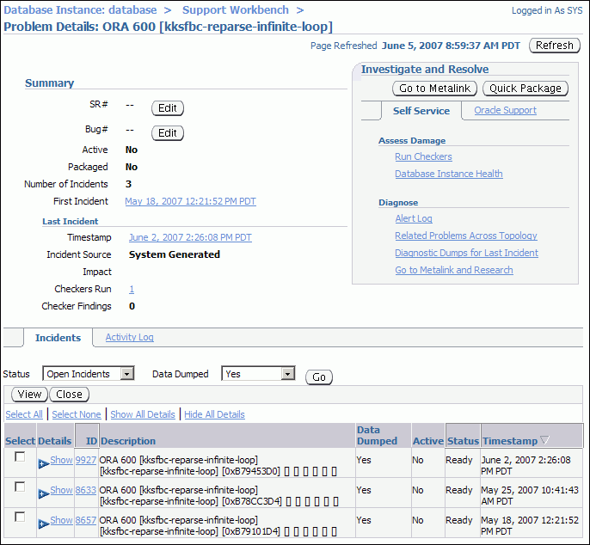Expand details arrow for incident 8633

[x=44, y=493]
